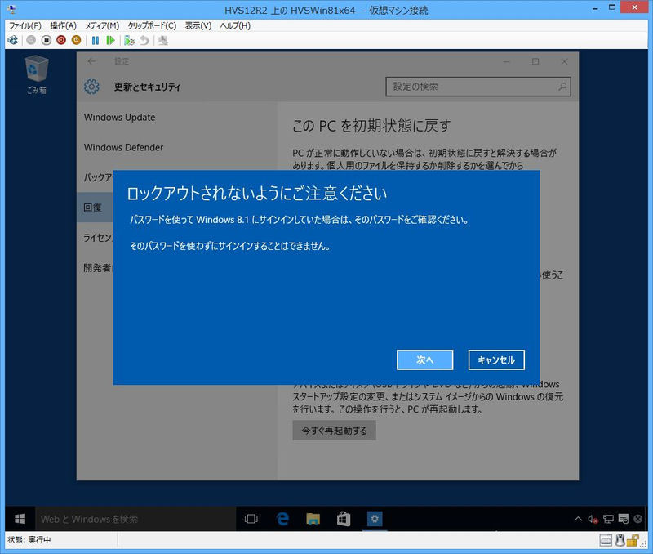Click the gear icon beside 更新とセキュリティ
This screenshot has height=554, width=653.
91,87
